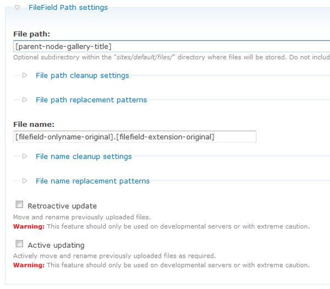
Task: Click into the File name text field
Action: (x=134, y=136)
